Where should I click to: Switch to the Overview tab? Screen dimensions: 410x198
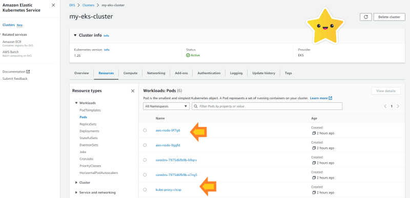(81, 73)
